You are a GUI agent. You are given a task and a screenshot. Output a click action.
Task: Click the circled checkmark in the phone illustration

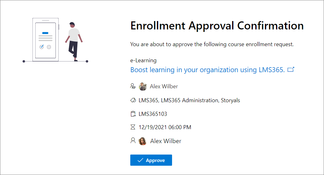pyautogui.click(x=42, y=47)
